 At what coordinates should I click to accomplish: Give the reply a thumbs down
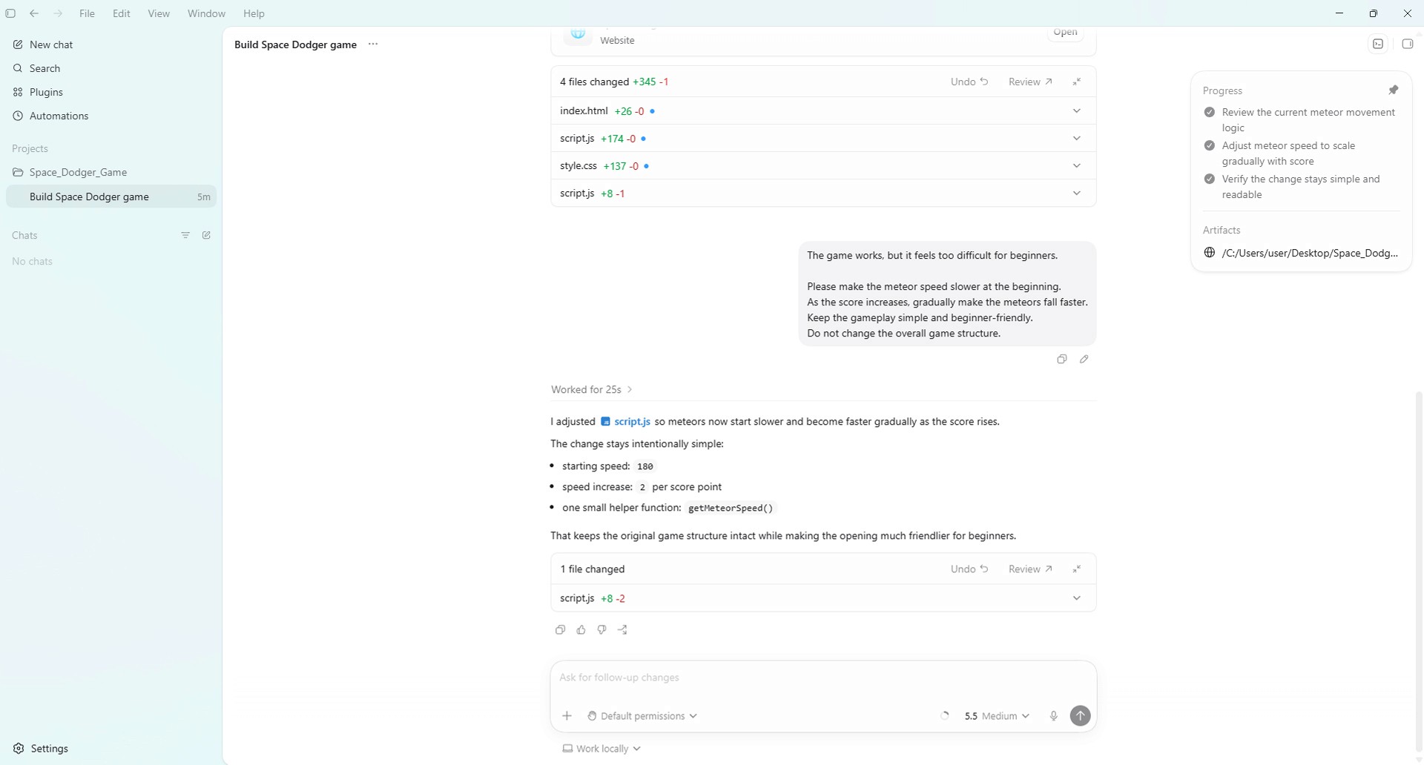pyautogui.click(x=601, y=630)
